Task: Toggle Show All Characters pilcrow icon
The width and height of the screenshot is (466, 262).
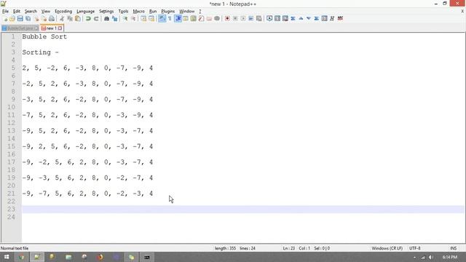Action: (x=170, y=19)
